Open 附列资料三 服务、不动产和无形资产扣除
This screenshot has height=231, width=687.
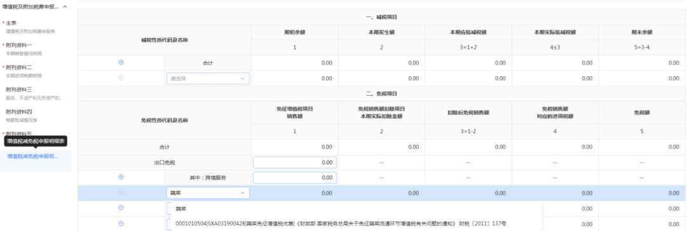(33, 93)
